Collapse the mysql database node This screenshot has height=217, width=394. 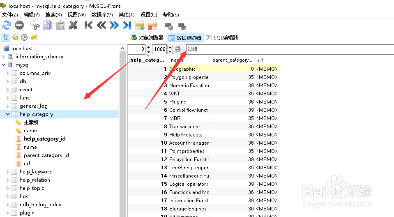tap(4, 65)
